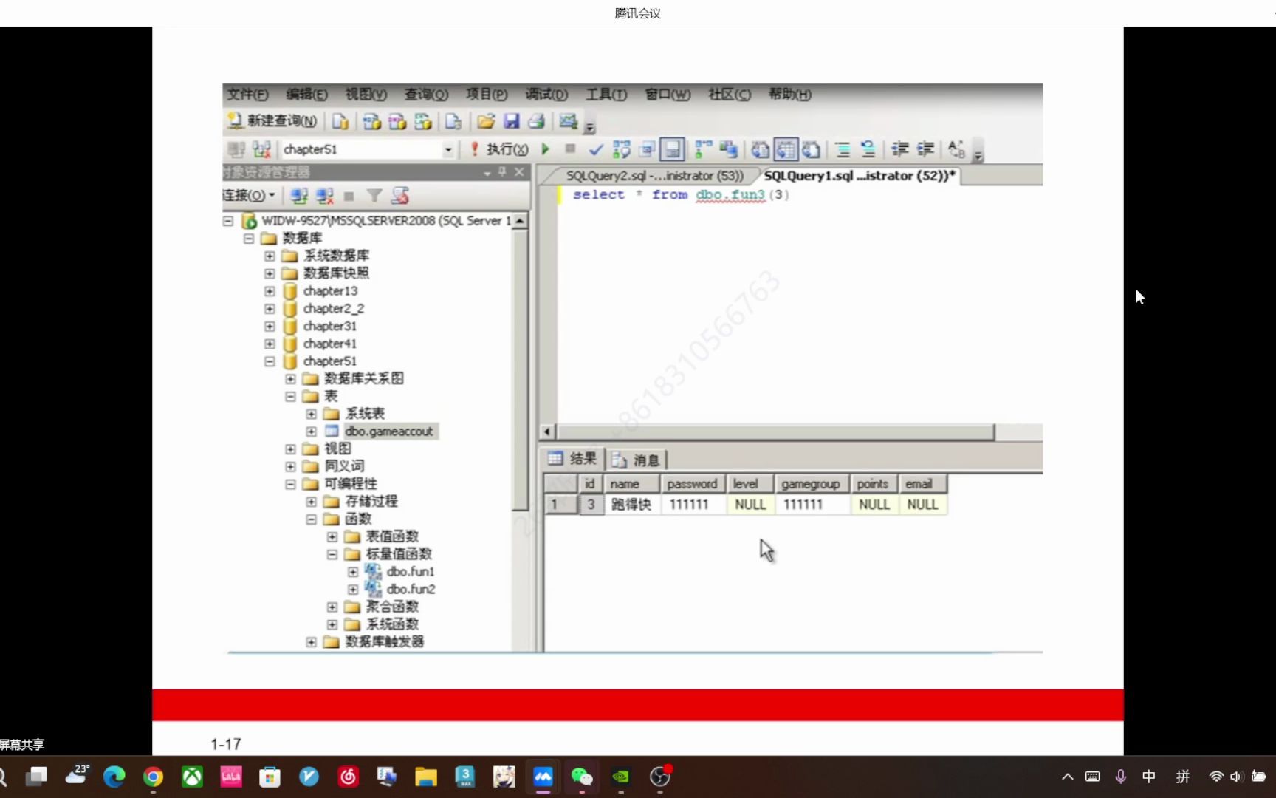Viewport: 1276px width, 798px height.
Task: Open File Explorer from the taskbar
Action: [x=426, y=777]
